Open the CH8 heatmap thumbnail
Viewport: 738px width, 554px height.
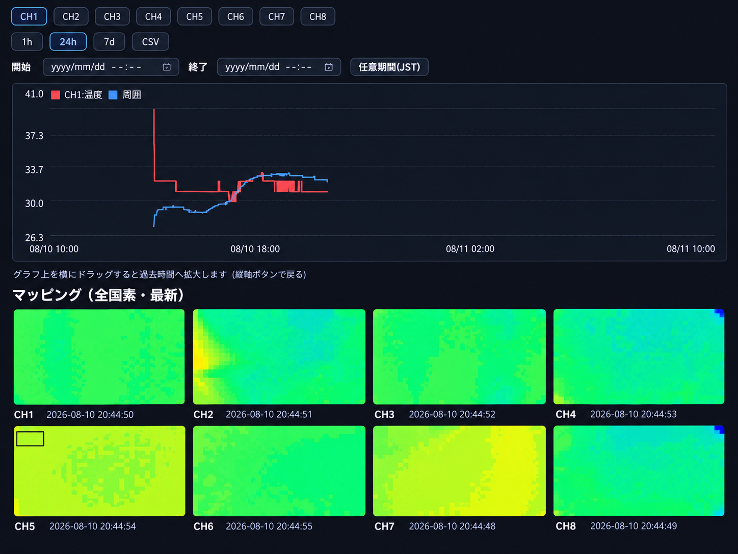pos(639,471)
